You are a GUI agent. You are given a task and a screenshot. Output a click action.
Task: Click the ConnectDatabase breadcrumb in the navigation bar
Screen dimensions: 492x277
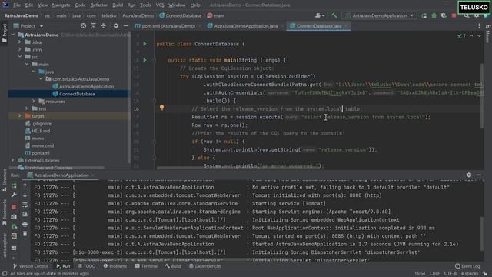[181, 15]
